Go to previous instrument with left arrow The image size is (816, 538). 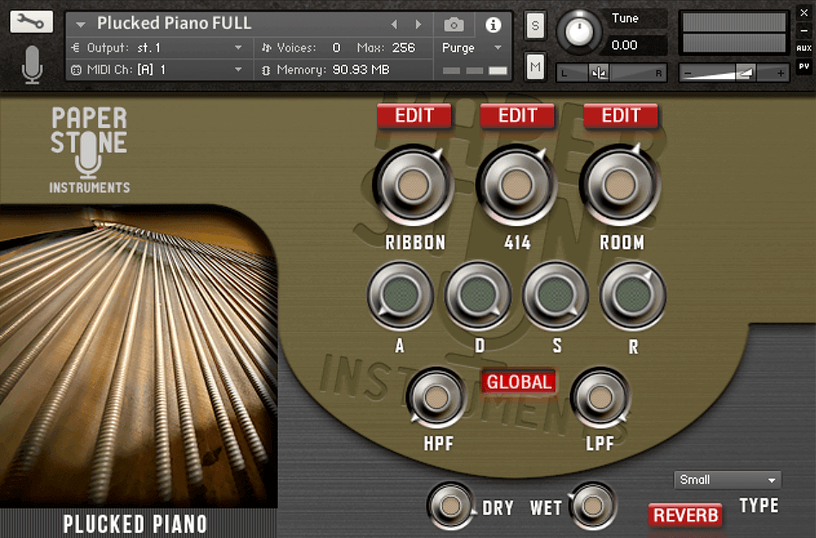395,25
